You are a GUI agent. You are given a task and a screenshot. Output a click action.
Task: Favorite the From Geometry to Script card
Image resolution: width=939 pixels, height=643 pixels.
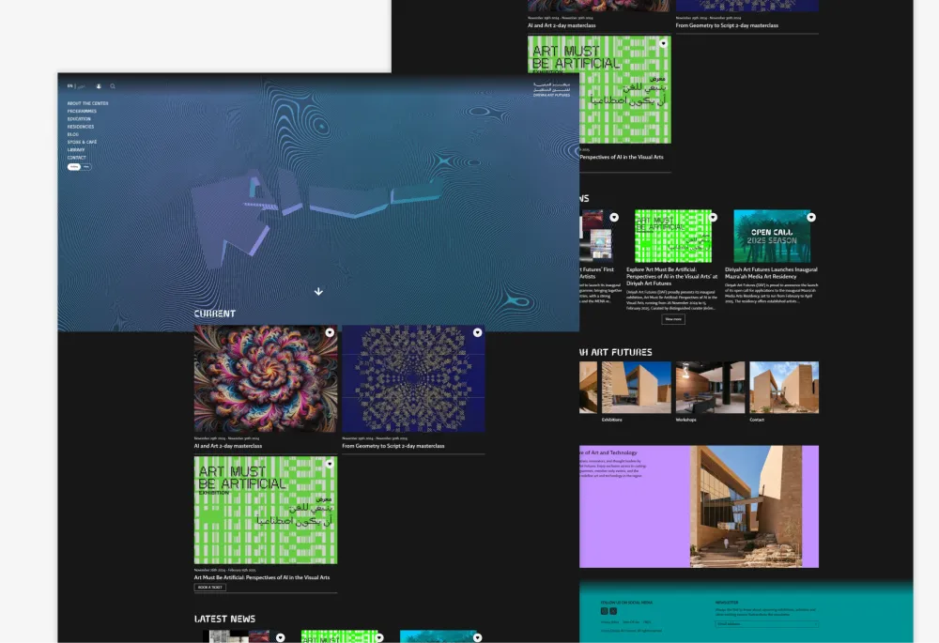477,333
